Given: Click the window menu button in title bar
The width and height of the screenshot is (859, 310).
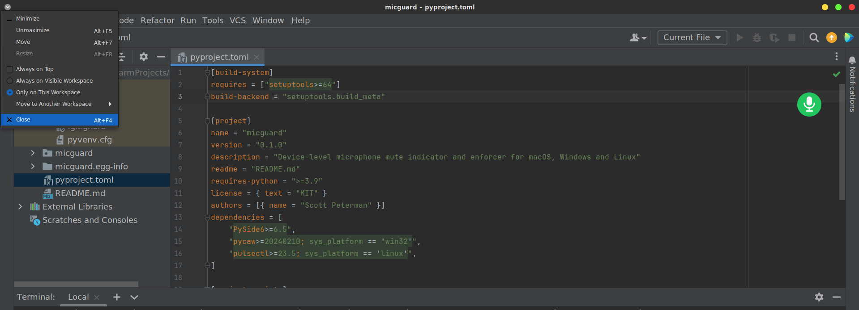Looking at the screenshot, I should click(x=8, y=7).
